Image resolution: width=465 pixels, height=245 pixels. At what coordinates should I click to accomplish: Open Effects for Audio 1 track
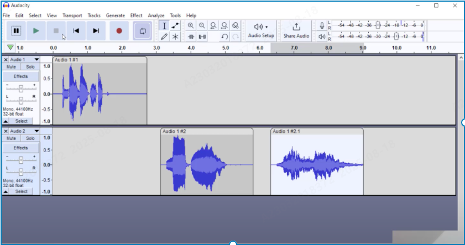coord(21,76)
